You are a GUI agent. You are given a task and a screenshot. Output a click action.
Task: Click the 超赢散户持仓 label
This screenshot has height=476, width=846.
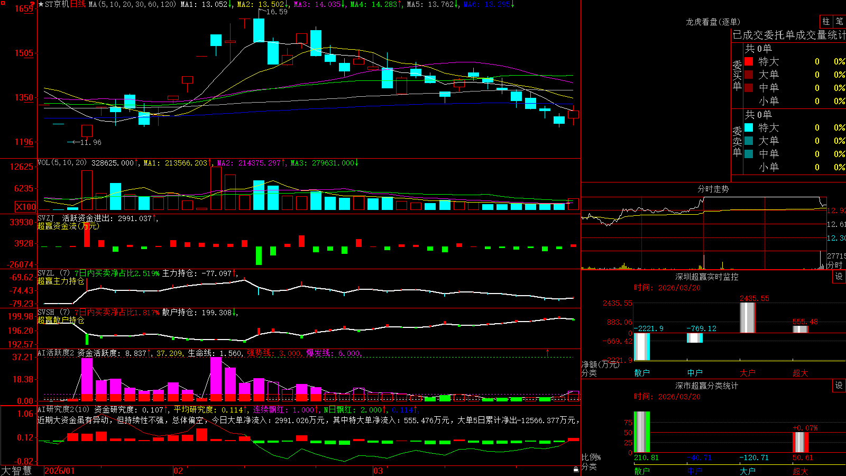[x=61, y=320]
